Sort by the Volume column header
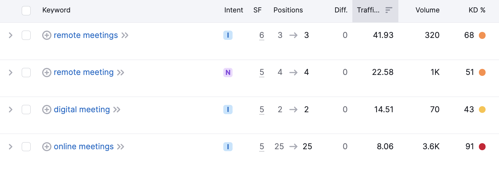The height and width of the screenshot is (169, 499). pos(427,10)
